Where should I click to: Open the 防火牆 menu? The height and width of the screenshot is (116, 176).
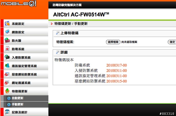(24, 41)
